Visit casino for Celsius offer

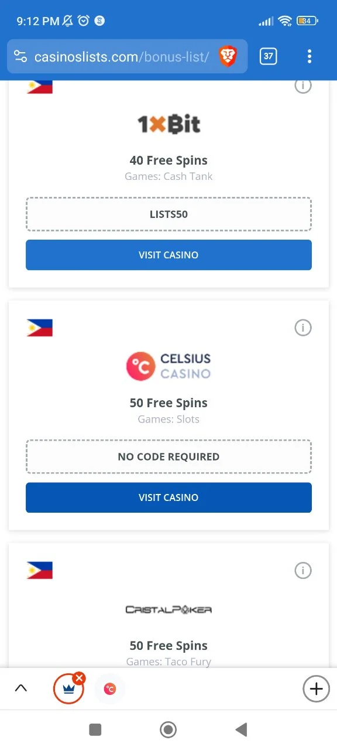point(168,497)
